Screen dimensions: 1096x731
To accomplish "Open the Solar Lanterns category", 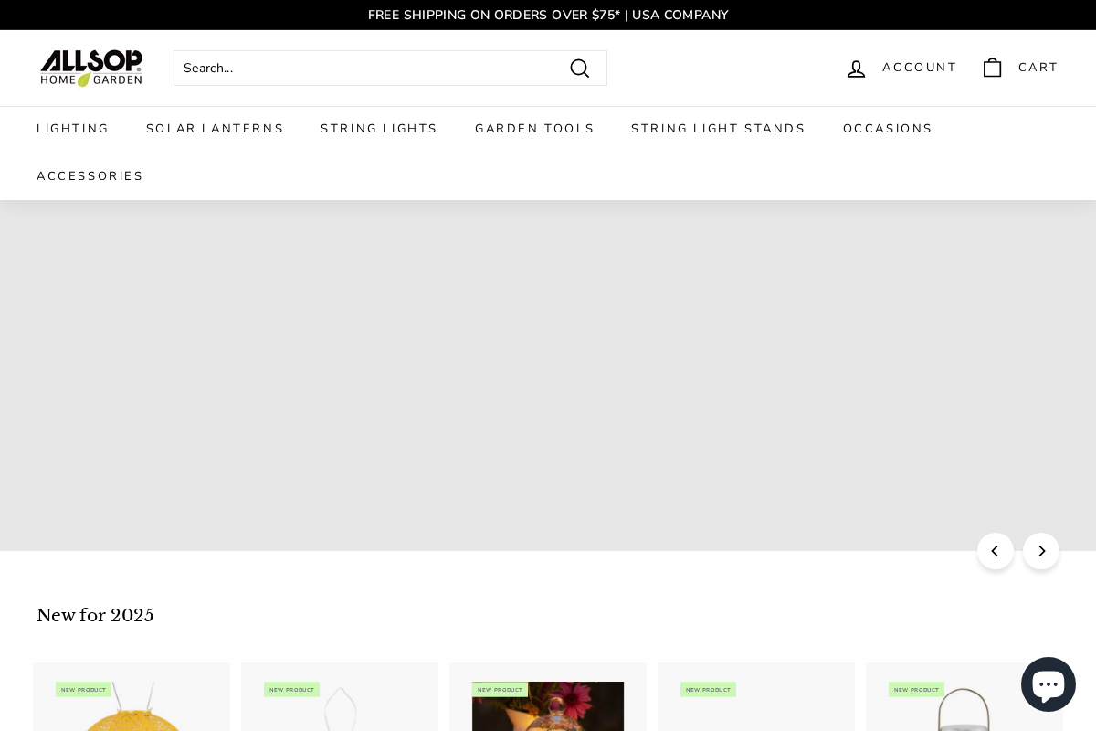I will coord(216,129).
